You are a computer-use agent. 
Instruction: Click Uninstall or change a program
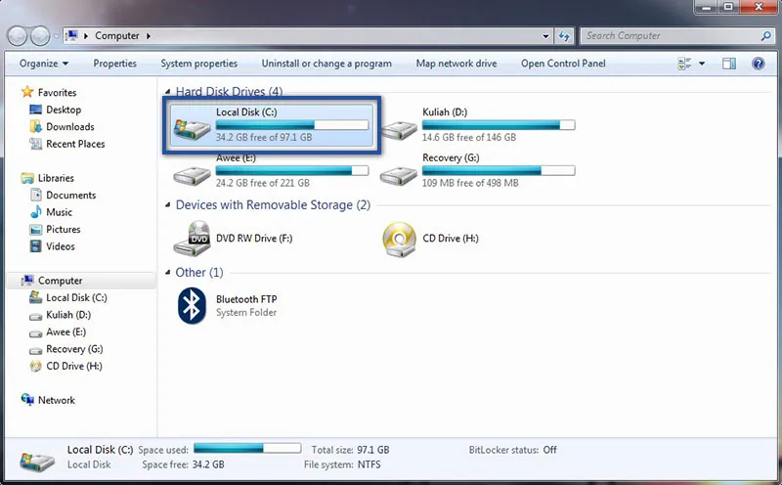click(x=326, y=64)
